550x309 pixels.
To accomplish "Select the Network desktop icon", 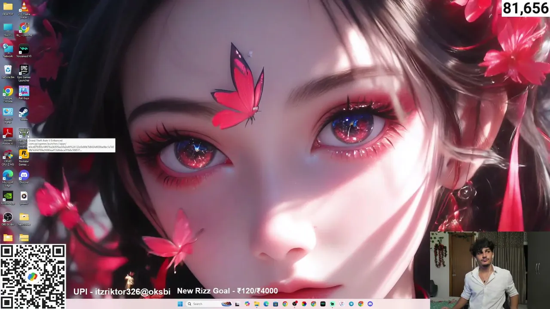I will pos(8,51).
